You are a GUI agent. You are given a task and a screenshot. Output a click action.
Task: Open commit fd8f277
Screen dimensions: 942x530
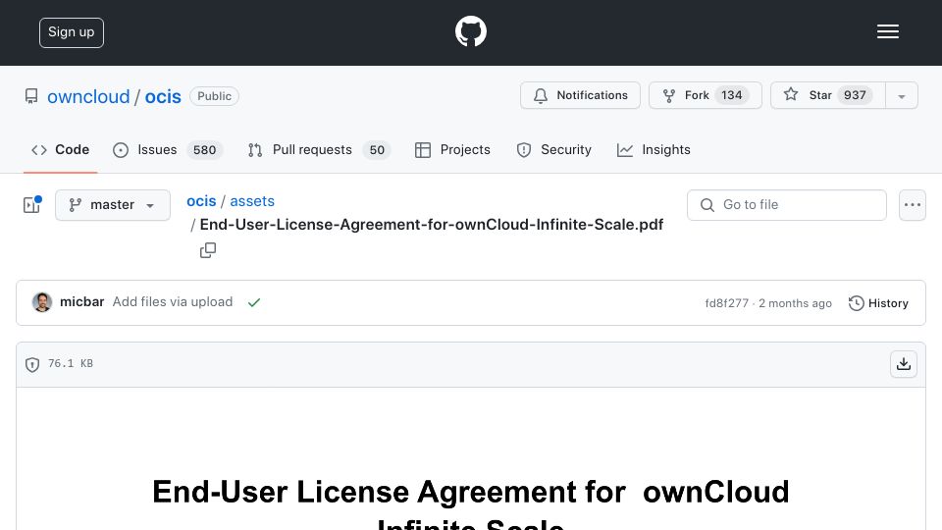pos(726,303)
